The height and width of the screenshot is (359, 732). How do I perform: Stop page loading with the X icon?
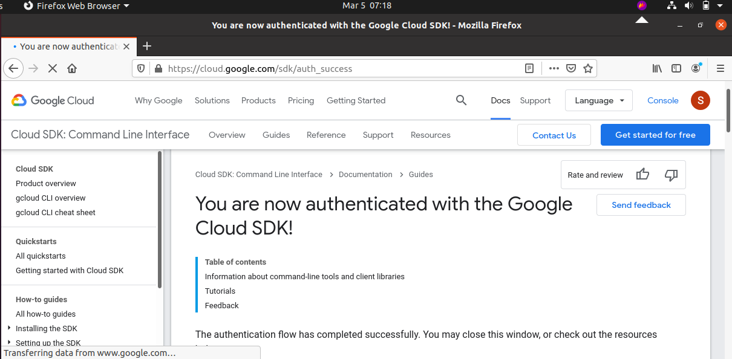click(53, 68)
